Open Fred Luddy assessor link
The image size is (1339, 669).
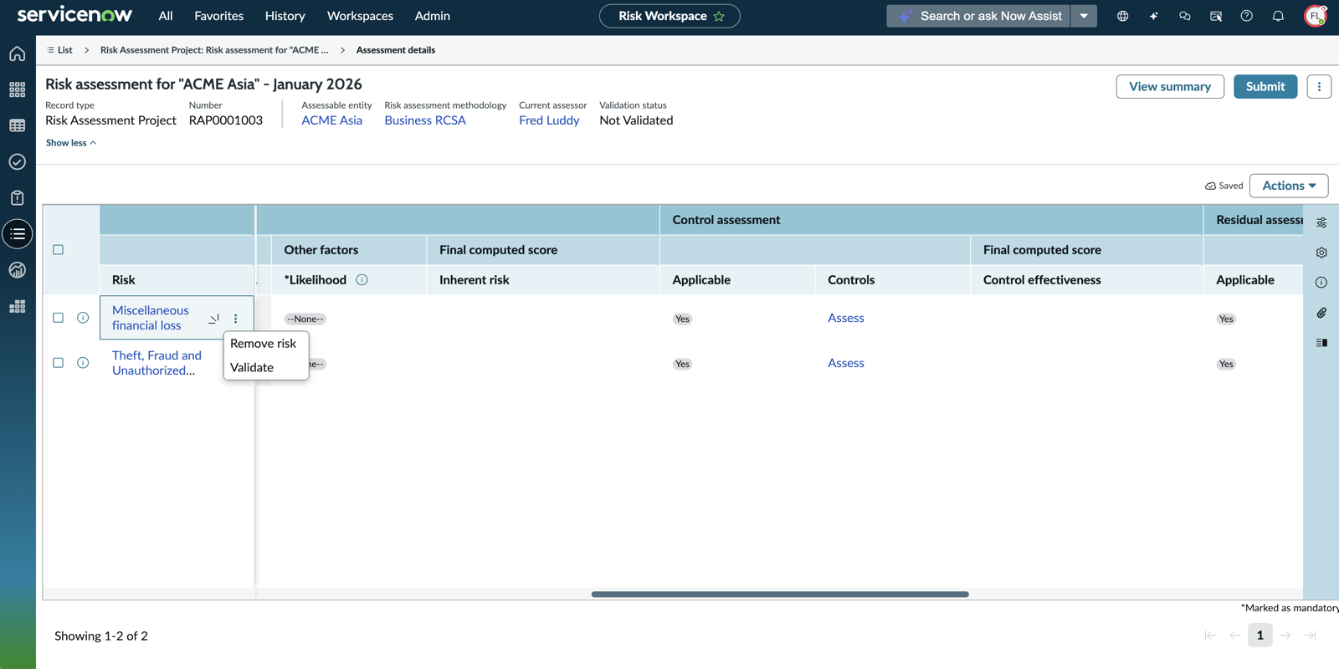tap(549, 120)
